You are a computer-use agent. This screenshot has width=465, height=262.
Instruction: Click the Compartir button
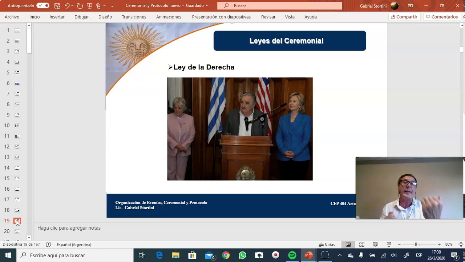(404, 17)
